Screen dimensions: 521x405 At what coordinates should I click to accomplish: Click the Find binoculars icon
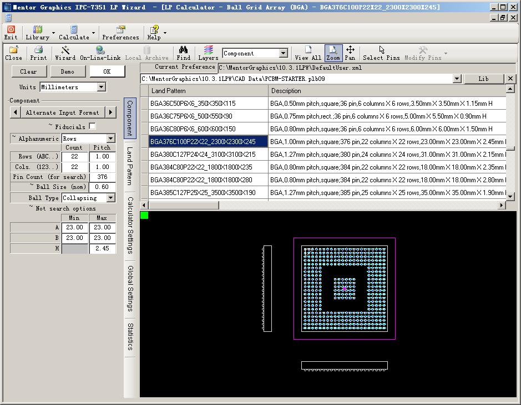click(184, 50)
